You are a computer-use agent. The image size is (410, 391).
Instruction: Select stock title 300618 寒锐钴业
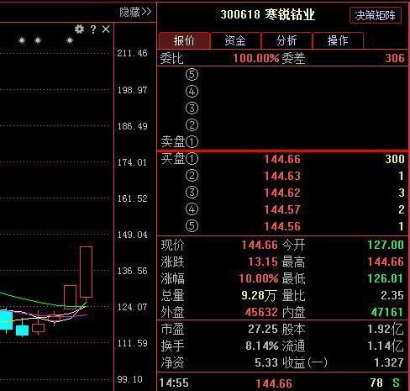(268, 14)
